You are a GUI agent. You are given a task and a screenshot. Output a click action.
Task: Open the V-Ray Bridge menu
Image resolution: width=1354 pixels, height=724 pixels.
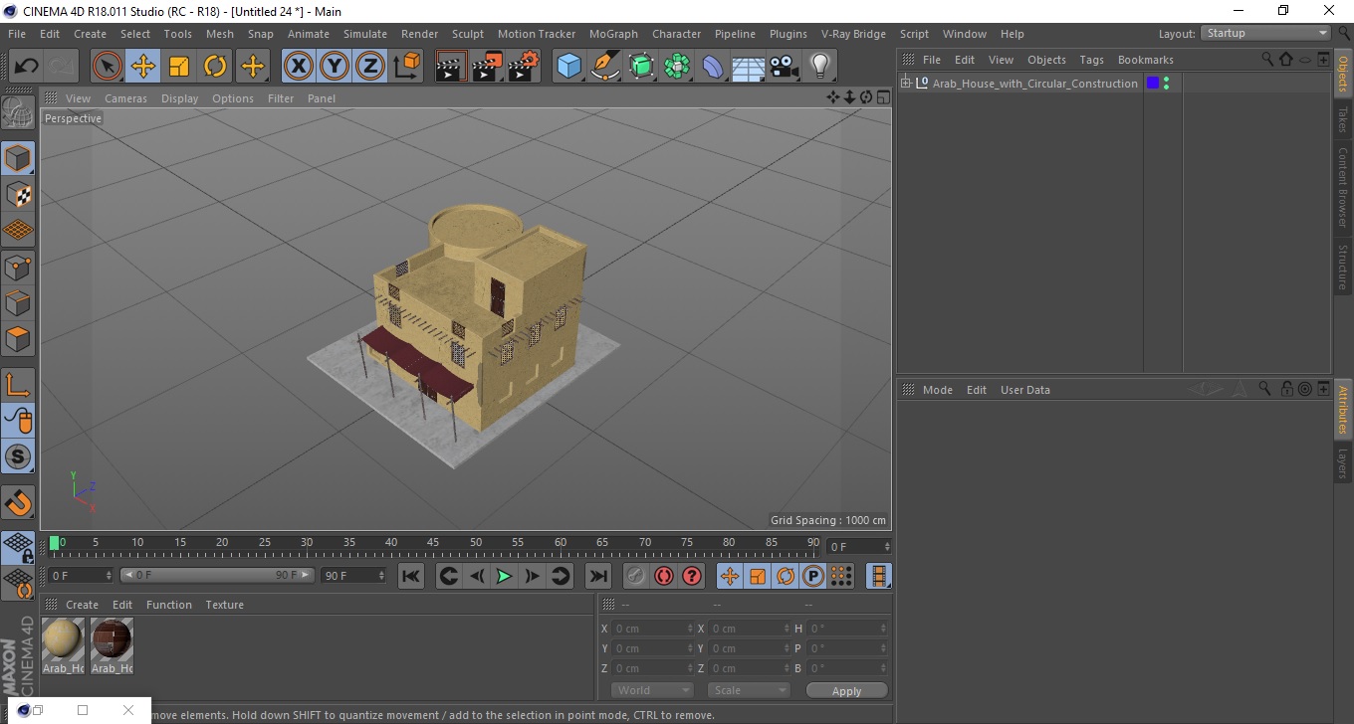pos(853,34)
